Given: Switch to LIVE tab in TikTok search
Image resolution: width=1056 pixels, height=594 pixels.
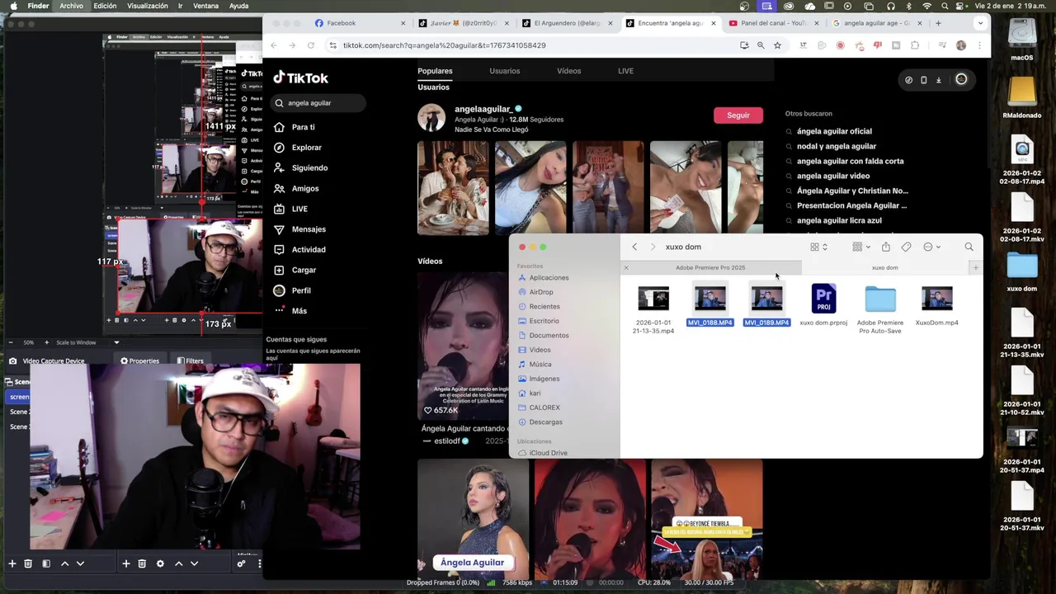Looking at the screenshot, I should coord(625,71).
